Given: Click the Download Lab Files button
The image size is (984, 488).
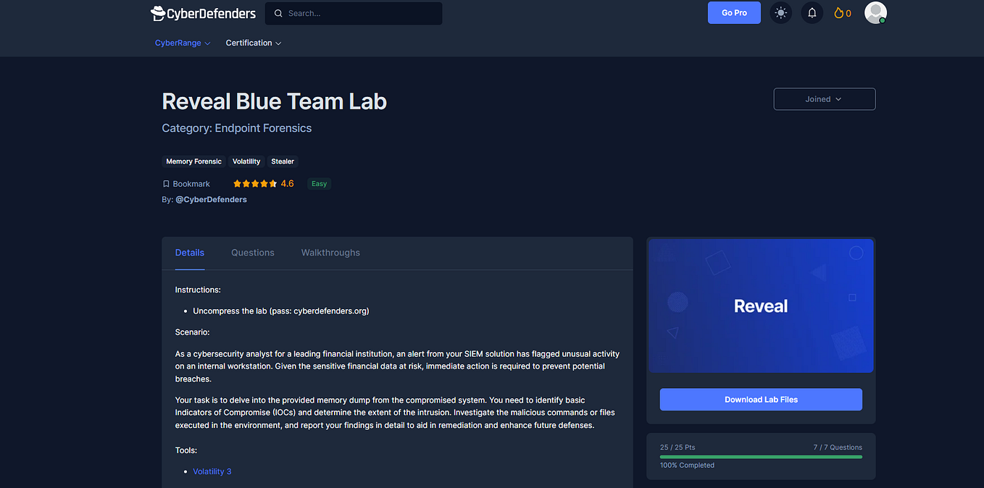Looking at the screenshot, I should [761, 400].
